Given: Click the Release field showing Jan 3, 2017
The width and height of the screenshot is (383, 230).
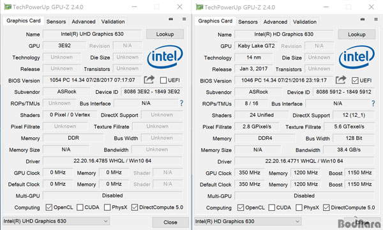Looking at the screenshot, I should pyautogui.click(x=253, y=69).
